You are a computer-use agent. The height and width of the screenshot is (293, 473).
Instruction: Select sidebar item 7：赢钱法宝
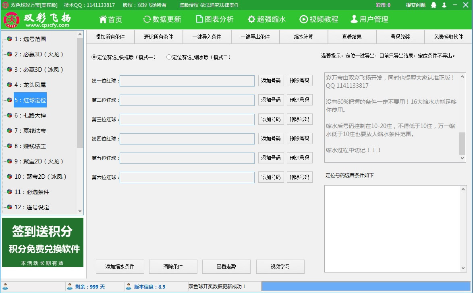click(29, 130)
